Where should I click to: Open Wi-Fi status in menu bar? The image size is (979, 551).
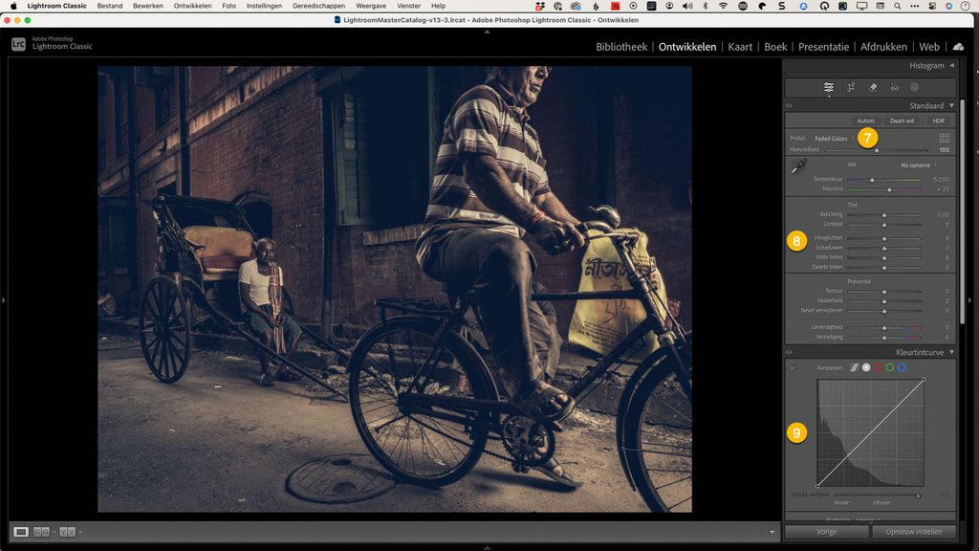[x=723, y=6]
